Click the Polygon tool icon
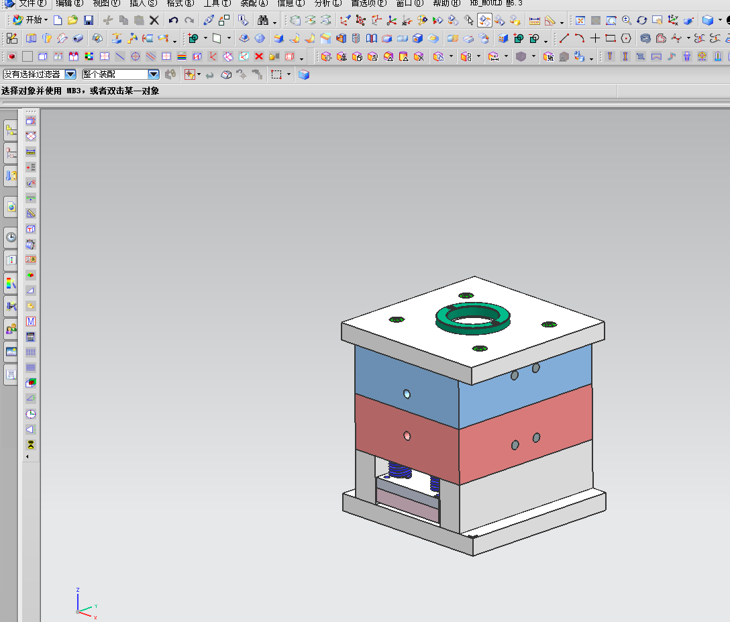Image resolution: width=730 pixels, height=622 pixels. (x=626, y=38)
